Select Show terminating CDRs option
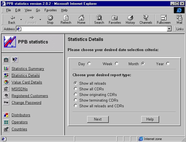The width and height of the screenshot is (186, 142). pyautogui.click(x=76, y=100)
